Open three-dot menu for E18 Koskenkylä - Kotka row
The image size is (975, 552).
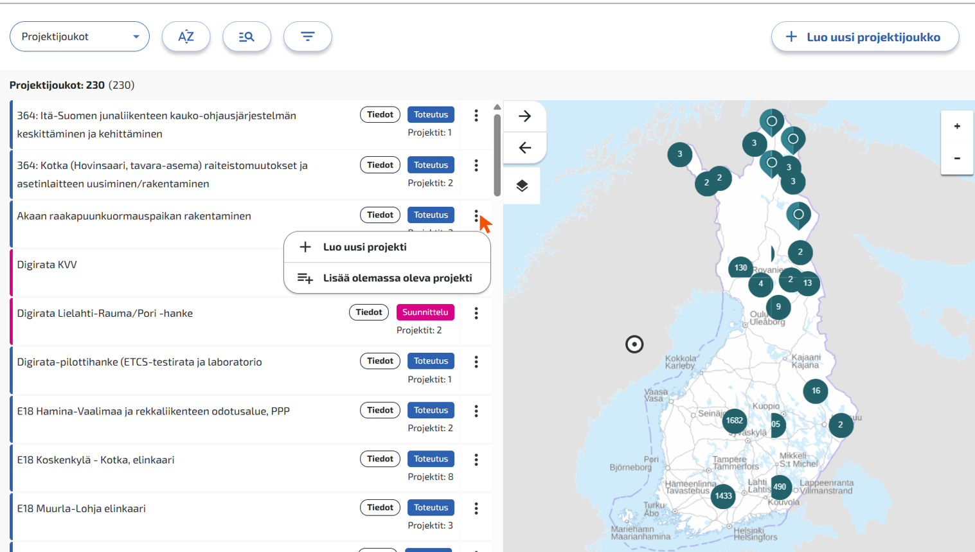pyautogui.click(x=476, y=459)
